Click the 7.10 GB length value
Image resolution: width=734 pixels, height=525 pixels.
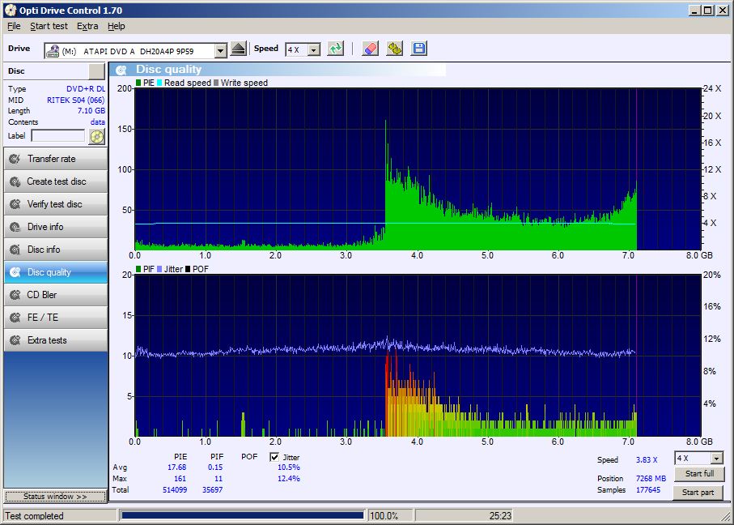pyautogui.click(x=91, y=111)
